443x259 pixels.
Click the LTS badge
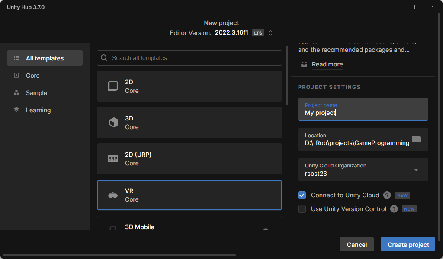(258, 33)
